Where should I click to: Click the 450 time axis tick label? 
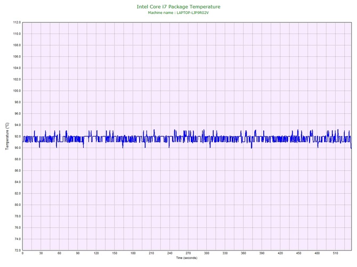(299, 253)
